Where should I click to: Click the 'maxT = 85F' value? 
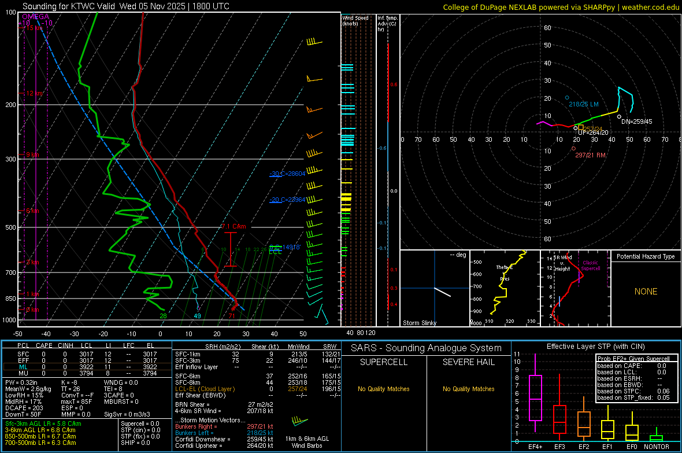tap(76, 402)
